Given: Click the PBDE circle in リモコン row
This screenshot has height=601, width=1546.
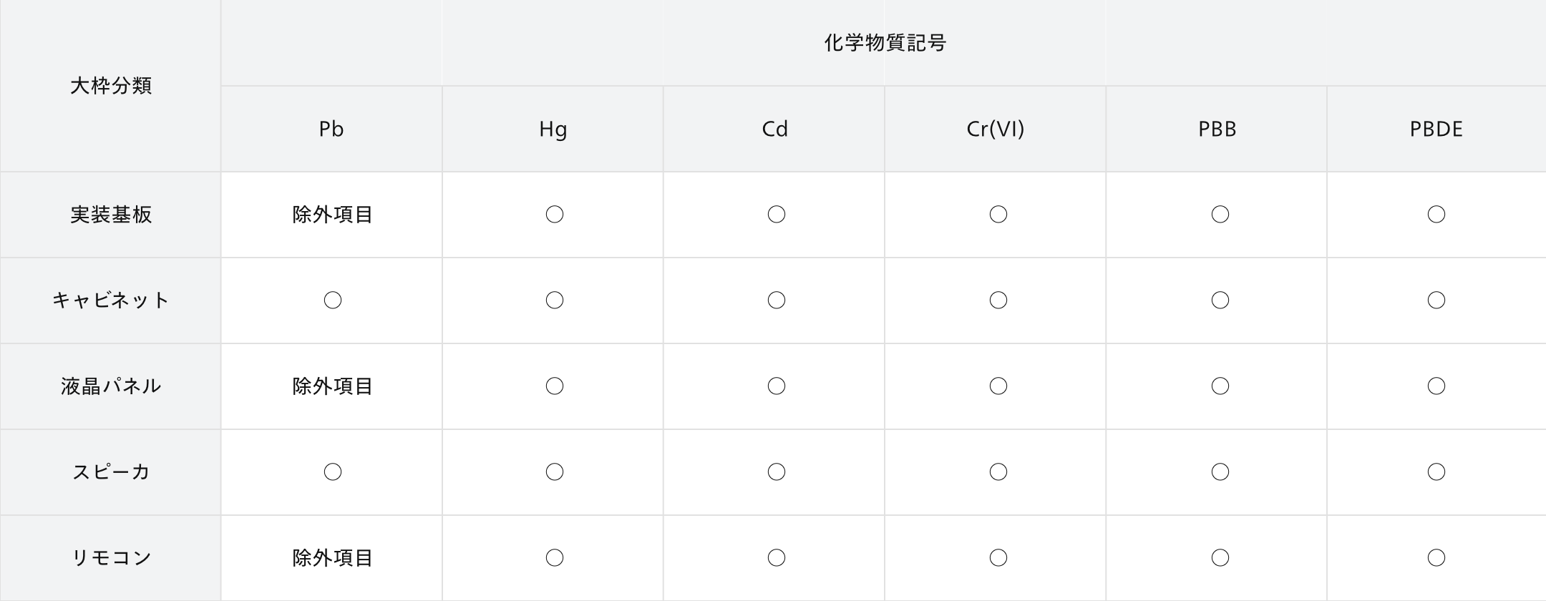Looking at the screenshot, I should [1436, 558].
